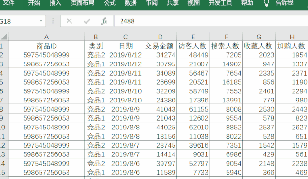Open the insert function fx icon
The image size is (308, 179).
tap(104, 21)
